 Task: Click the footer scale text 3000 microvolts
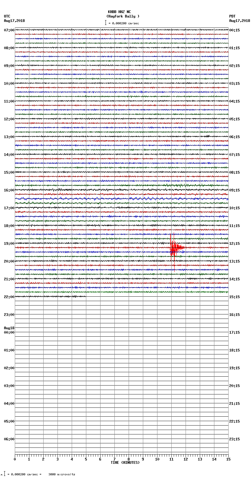click(x=62, y=474)
